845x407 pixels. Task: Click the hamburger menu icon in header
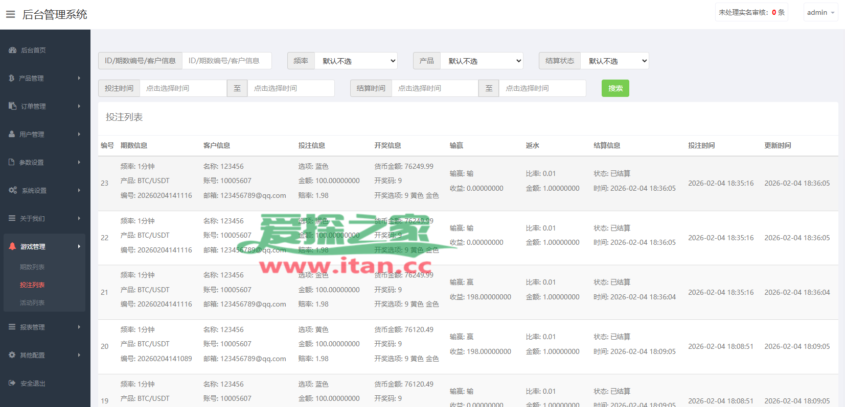tap(10, 14)
